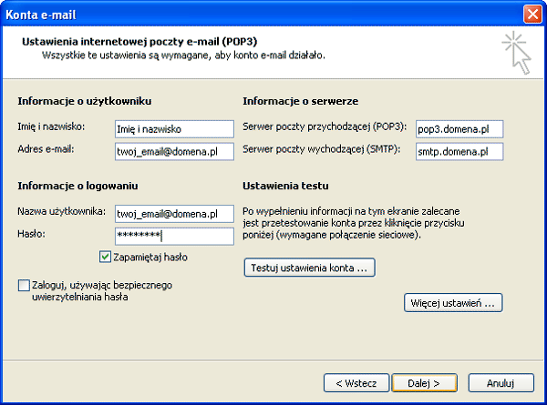The width and height of the screenshot is (547, 405).
Task: Click the heading 'Ustawienia internetowej poczty e-mail (POP3)'
Action: click(139, 42)
